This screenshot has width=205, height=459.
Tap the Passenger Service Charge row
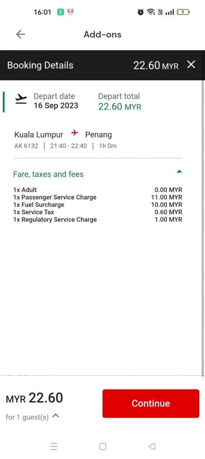[x=98, y=197]
